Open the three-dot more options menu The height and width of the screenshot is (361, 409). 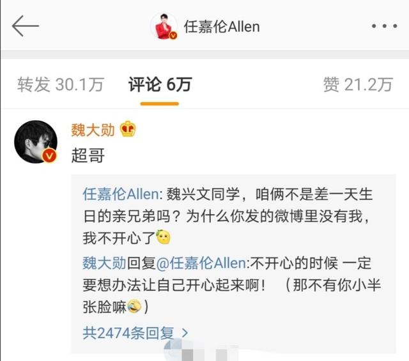(x=385, y=26)
